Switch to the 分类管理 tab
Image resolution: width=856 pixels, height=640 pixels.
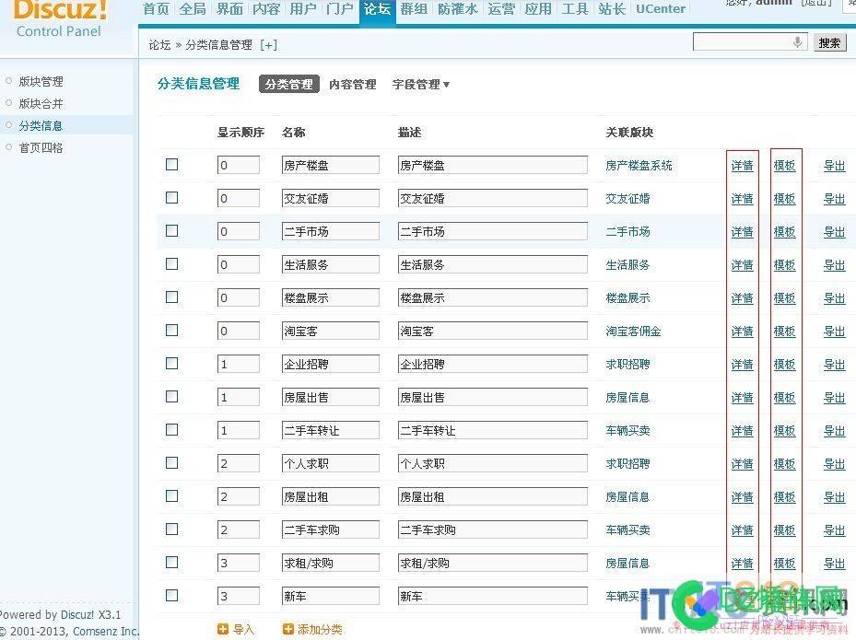pyautogui.click(x=288, y=84)
